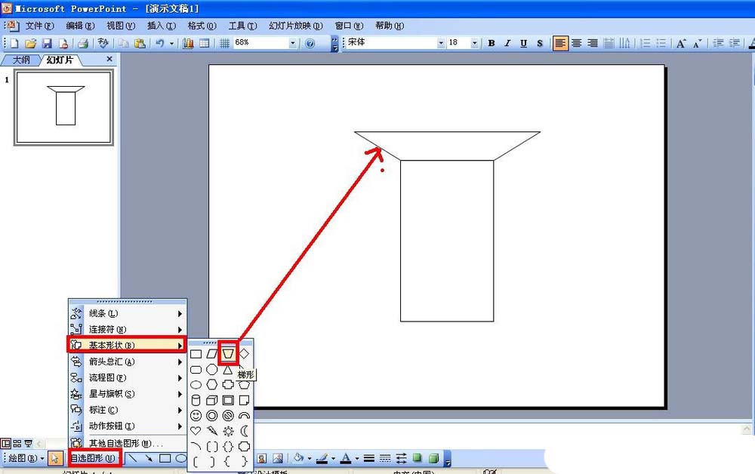Select the arc shape
755x474 pixels.
click(196, 446)
